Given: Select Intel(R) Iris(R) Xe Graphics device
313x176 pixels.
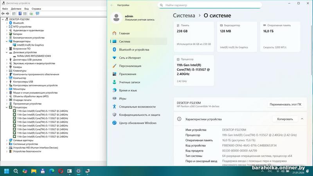Looking at the screenshot, I should [31, 45].
